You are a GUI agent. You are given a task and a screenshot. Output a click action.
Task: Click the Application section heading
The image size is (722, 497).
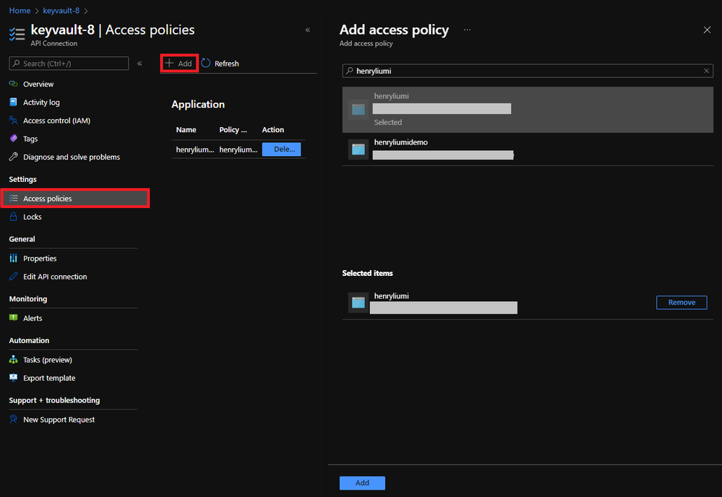coord(198,105)
